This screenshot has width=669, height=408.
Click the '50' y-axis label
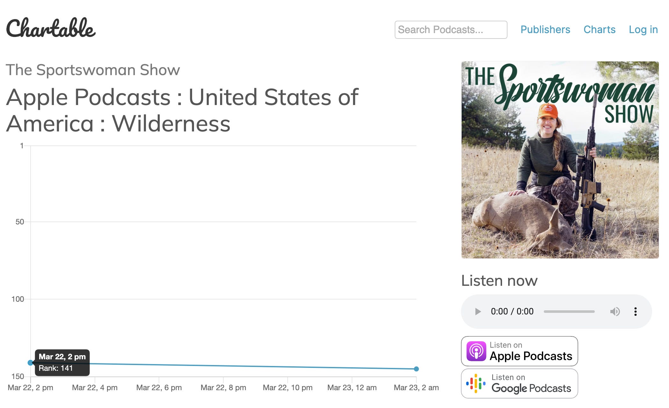(x=20, y=222)
